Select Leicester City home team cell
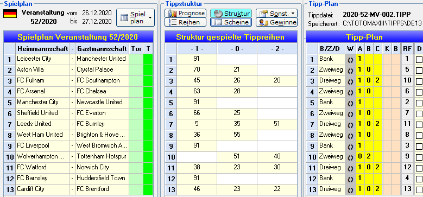423x197 pixels. (42, 59)
